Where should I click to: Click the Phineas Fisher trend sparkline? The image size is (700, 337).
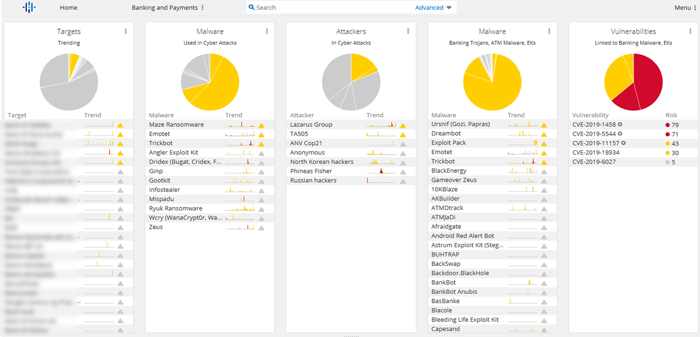point(381,171)
